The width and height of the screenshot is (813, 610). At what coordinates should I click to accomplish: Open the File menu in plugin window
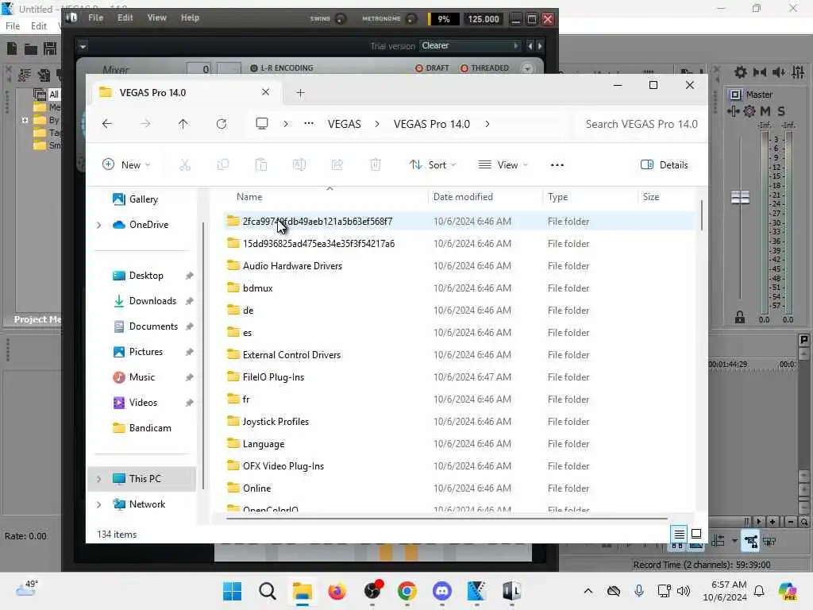(x=95, y=17)
